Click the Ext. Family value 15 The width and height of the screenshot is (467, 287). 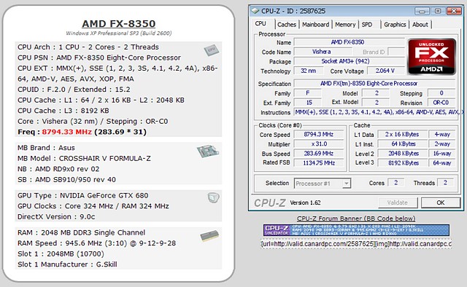(308, 103)
